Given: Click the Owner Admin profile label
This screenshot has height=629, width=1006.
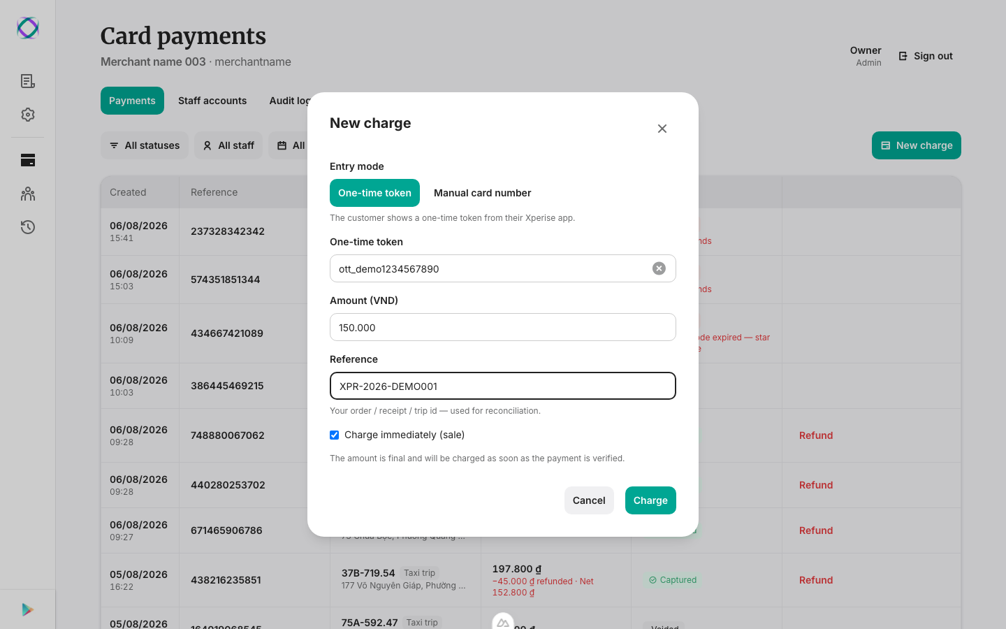Looking at the screenshot, I should pyautogui.click(x=866, y=56).
